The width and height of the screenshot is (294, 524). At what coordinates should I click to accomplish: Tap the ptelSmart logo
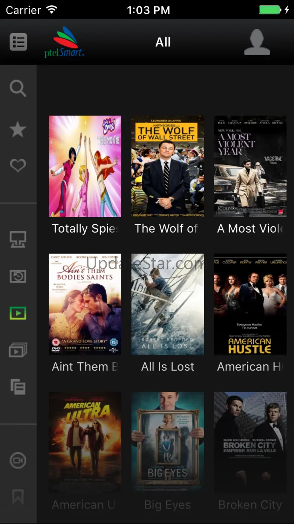[64, 42]
